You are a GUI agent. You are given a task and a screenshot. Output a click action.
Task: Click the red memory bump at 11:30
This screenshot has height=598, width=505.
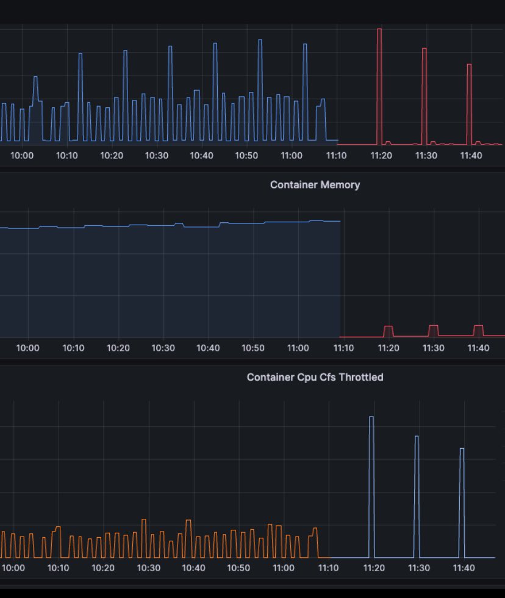coord(433,331)
